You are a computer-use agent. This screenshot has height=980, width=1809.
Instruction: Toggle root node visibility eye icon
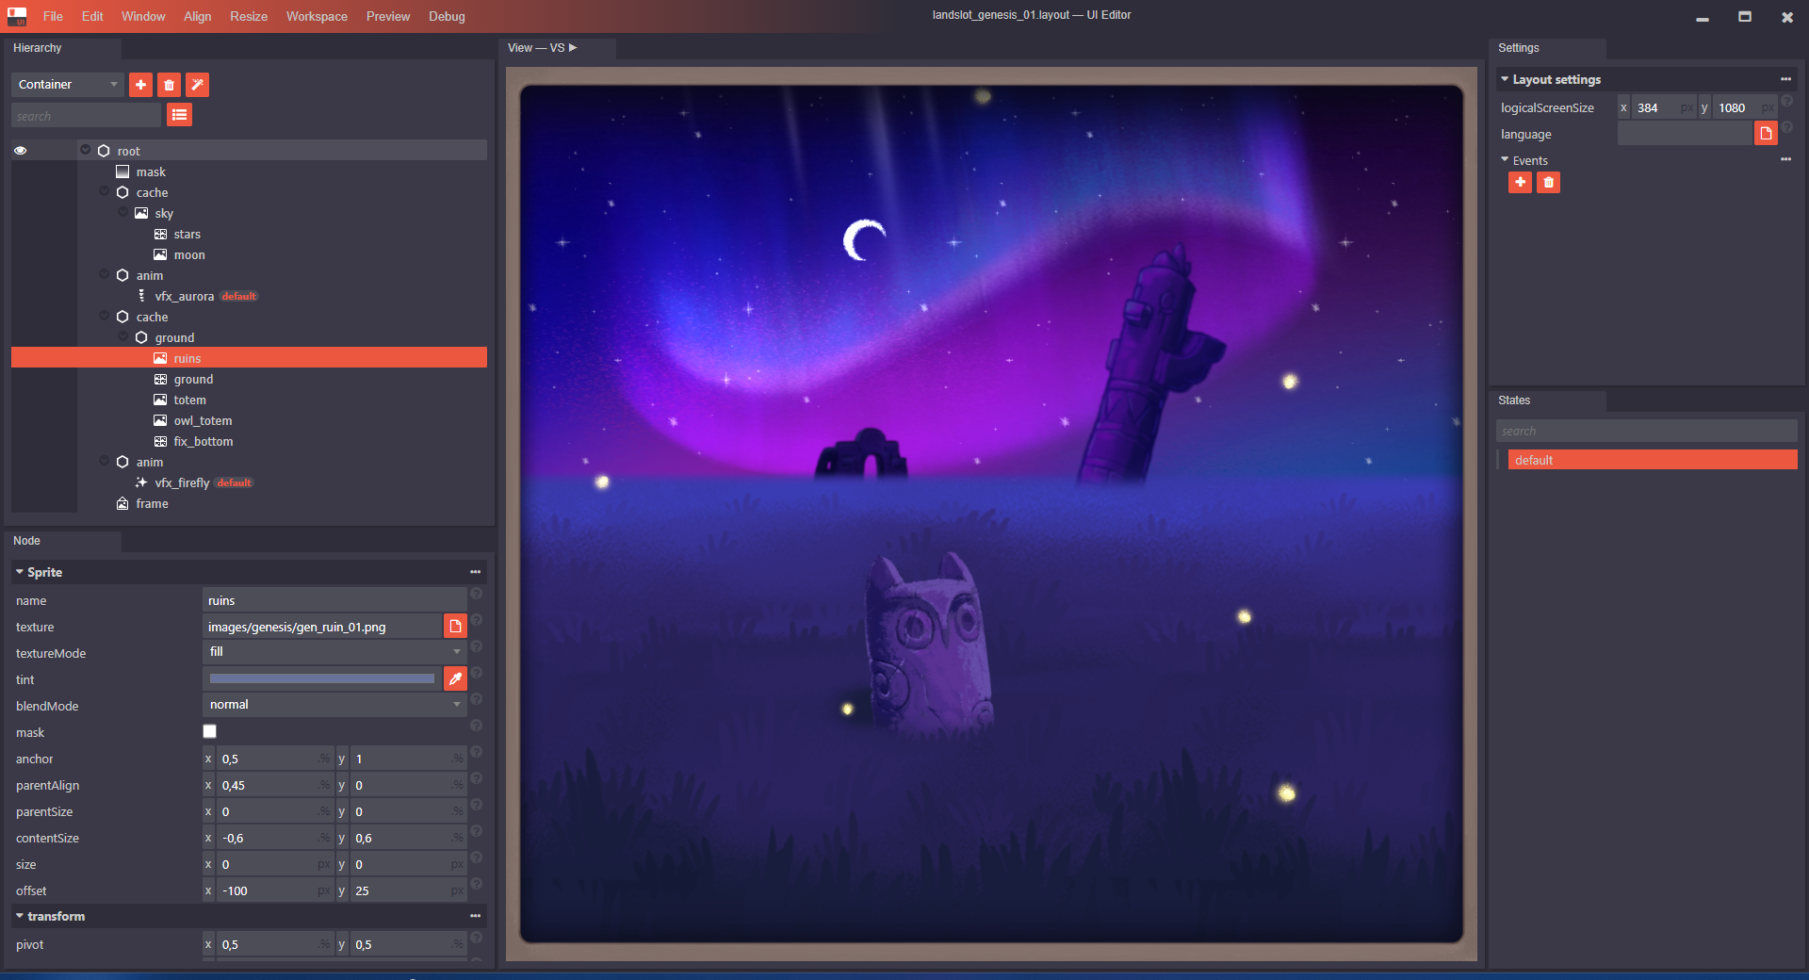pyautogui.click(x=20, y=151)
